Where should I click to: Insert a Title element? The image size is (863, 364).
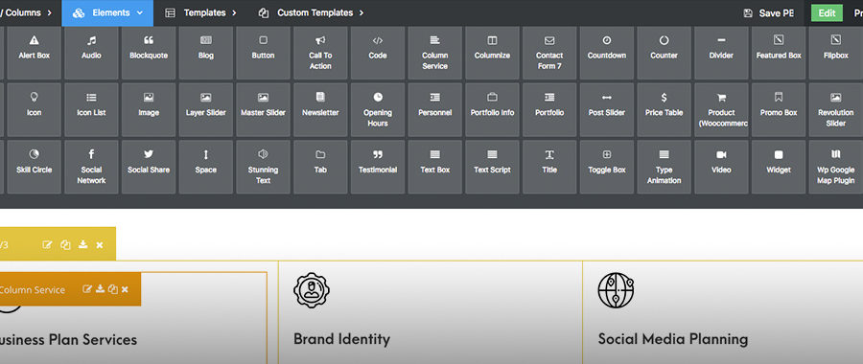pos(549,168)
